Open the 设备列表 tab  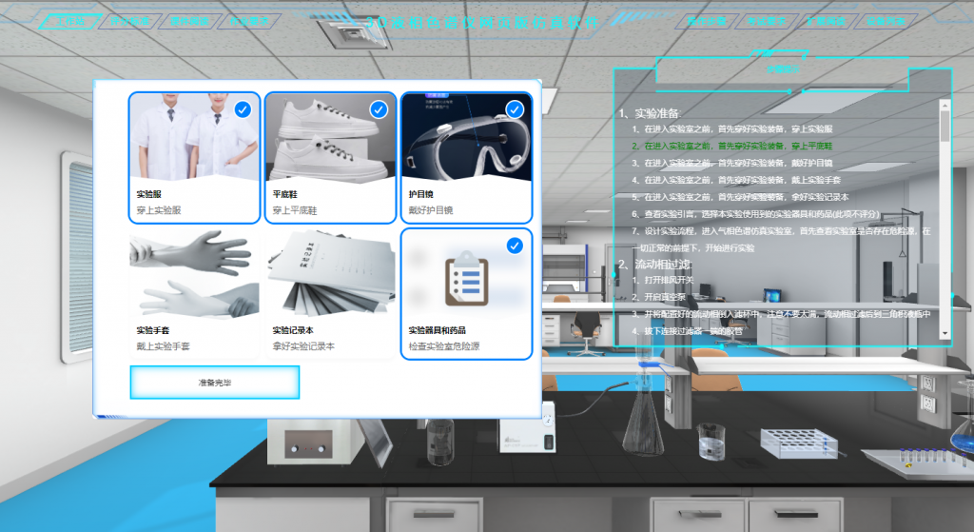pos(886,21)
